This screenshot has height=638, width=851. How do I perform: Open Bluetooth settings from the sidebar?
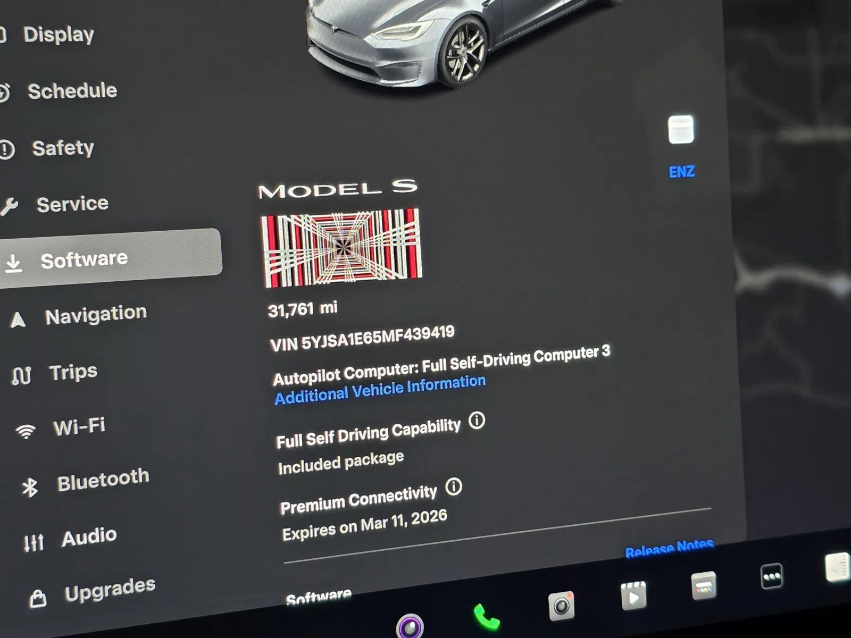click(103, 478)
